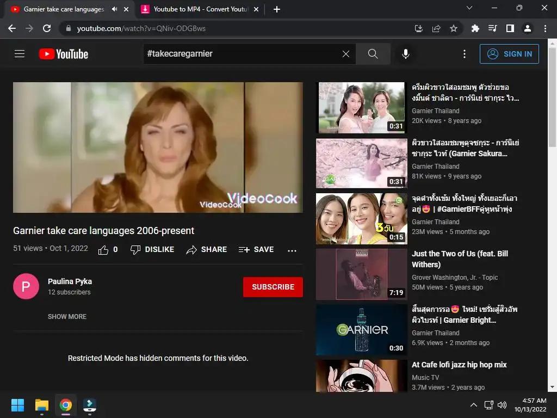The width and height of the screenshot is (557, 418).
Task: Start voice search with the microphone
Action: [x=405, y=54]
